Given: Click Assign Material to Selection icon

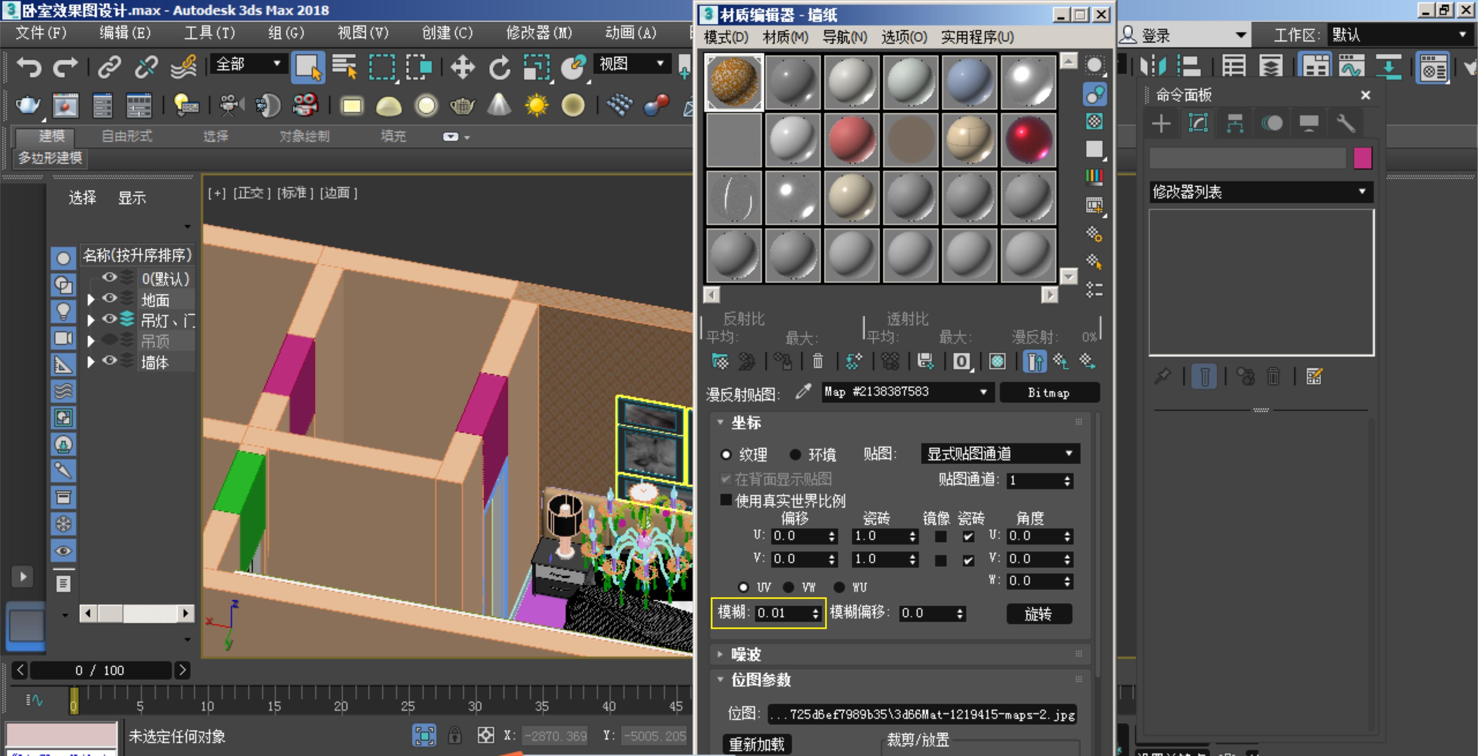Looking at the screenshot, I should (x=783, y=361).
